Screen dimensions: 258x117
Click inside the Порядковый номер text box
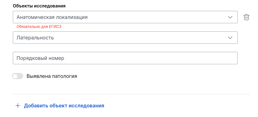point(125,58)
